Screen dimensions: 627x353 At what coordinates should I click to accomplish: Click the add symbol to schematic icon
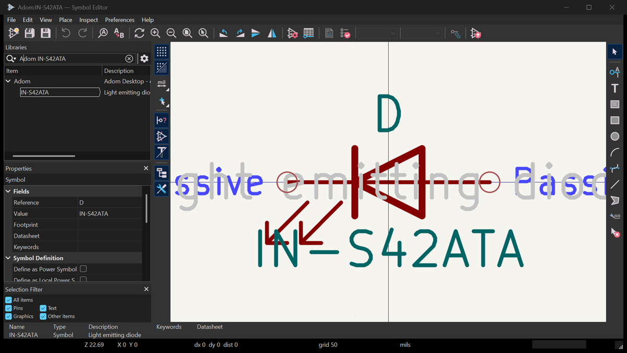click(x=475, y=33)
